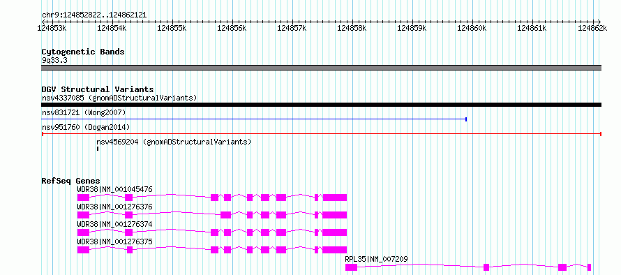The width and height of the screenshot is (621, 275).
Task: Open the WDR38|NM_001276376 transcript label
Action: pyautogui.click(x=115, y=207)
